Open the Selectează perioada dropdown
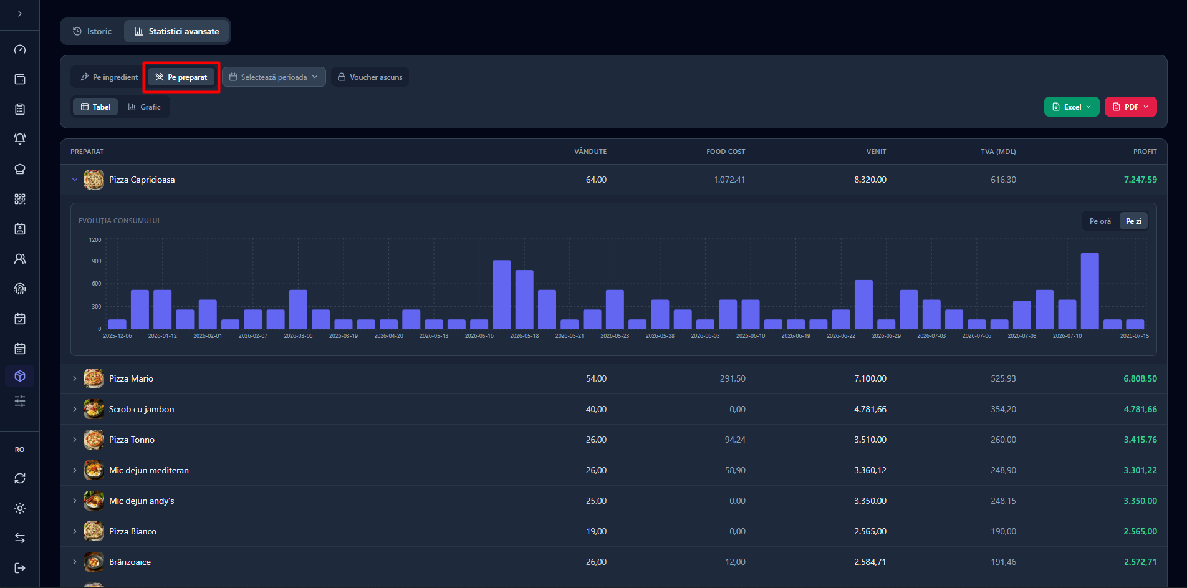Screen dimensions: 1187x588 coord(274,77)
